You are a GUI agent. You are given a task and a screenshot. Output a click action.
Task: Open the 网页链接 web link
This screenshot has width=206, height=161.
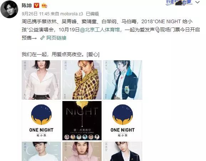coord(56,38)
